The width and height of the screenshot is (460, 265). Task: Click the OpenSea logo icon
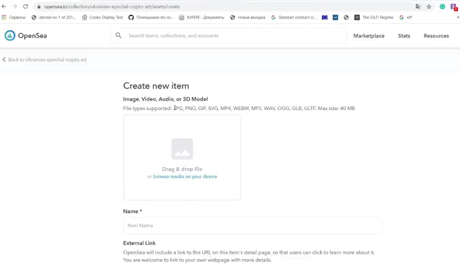pyautogui.click(x=10, y=35)
